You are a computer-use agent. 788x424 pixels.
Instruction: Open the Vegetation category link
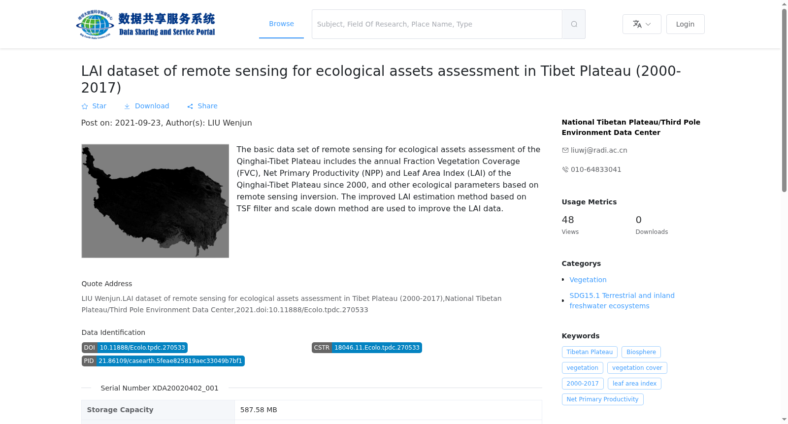(x=588, y=280)
